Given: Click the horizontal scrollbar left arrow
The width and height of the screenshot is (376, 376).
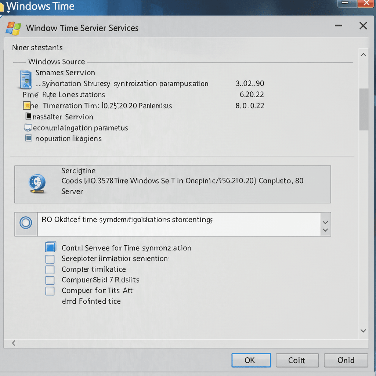Looking at the screenshot, I should pyautogui.click(x=14, y=343).
